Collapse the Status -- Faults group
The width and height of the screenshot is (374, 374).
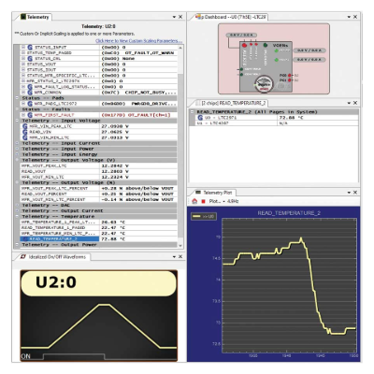coord(17,109)
